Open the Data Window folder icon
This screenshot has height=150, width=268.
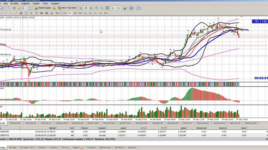[x=19, y=8]
